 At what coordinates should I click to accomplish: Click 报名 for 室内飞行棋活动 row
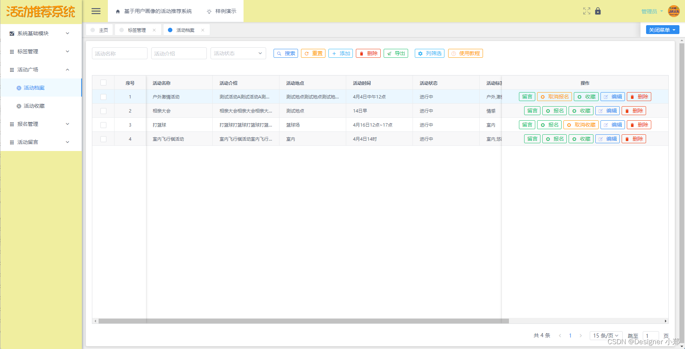(x=555, y=139)
